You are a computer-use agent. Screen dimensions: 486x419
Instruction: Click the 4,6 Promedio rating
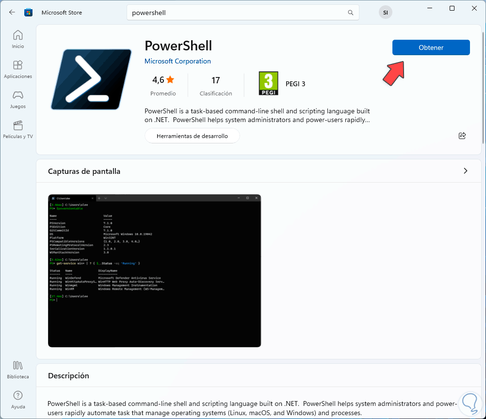163,85
